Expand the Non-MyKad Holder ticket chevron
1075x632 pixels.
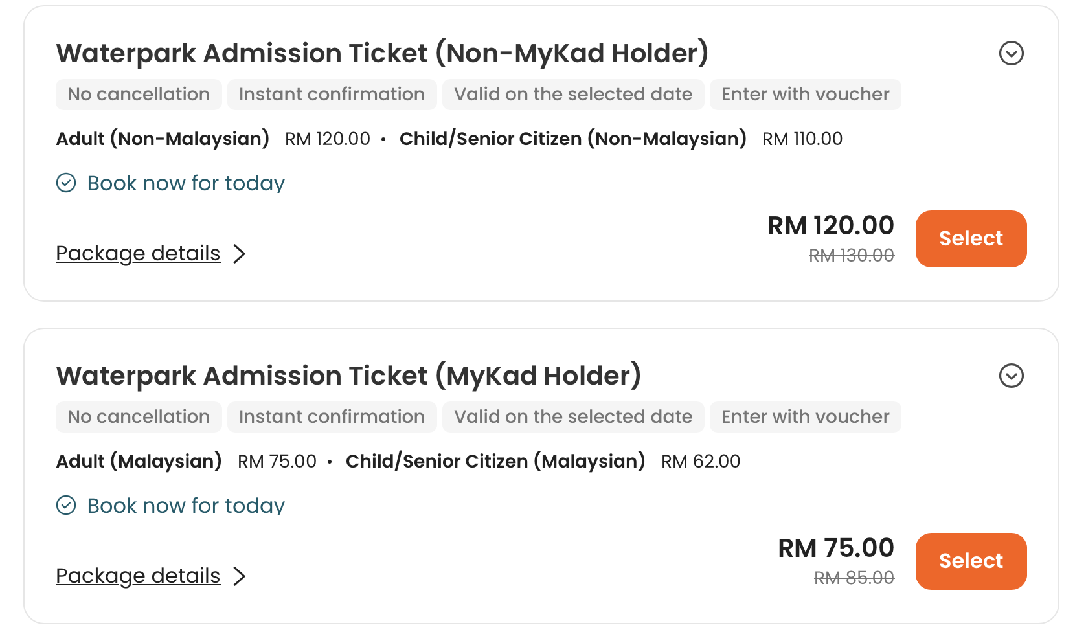1011,53
